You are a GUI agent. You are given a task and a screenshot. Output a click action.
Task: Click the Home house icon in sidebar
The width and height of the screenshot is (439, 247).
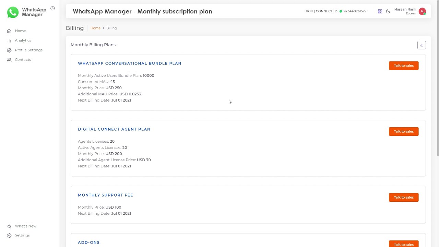(9, 31)
